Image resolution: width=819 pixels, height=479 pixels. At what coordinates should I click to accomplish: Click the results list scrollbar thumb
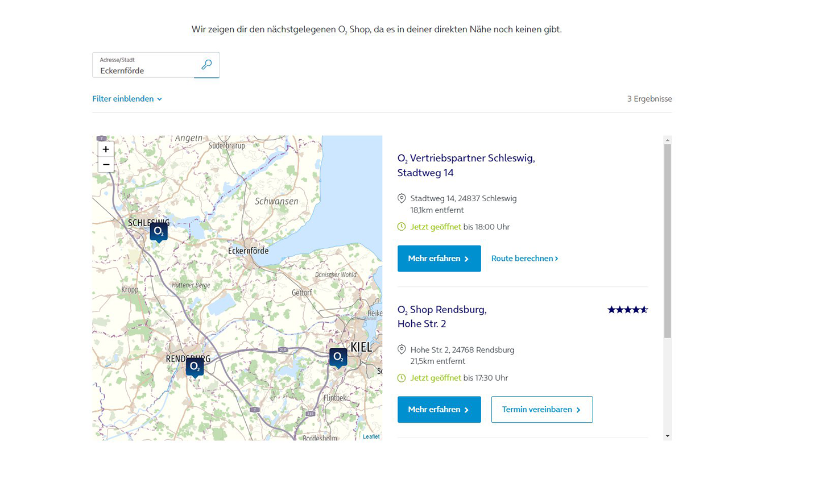[668, 241]
